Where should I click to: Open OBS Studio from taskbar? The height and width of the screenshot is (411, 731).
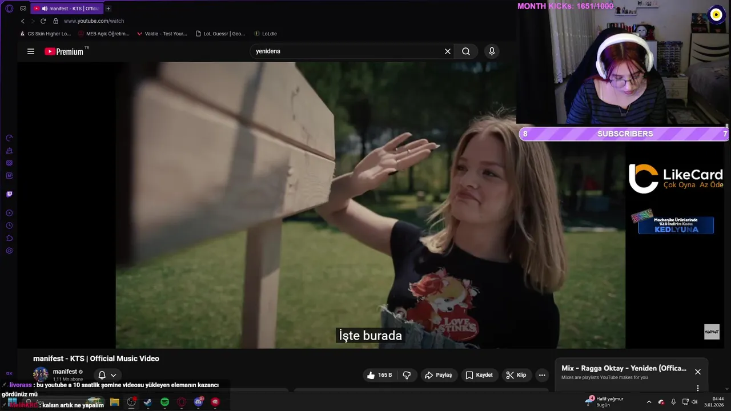(x=131, y=402)
